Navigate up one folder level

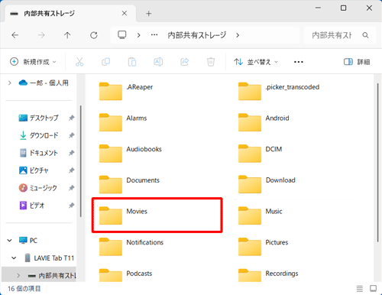(67, 35)
